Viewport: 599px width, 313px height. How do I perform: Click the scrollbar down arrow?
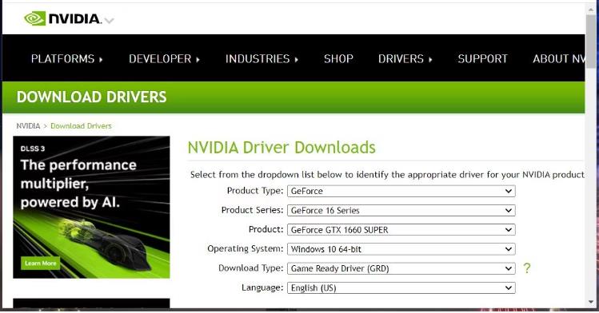[x=591, y=303]
